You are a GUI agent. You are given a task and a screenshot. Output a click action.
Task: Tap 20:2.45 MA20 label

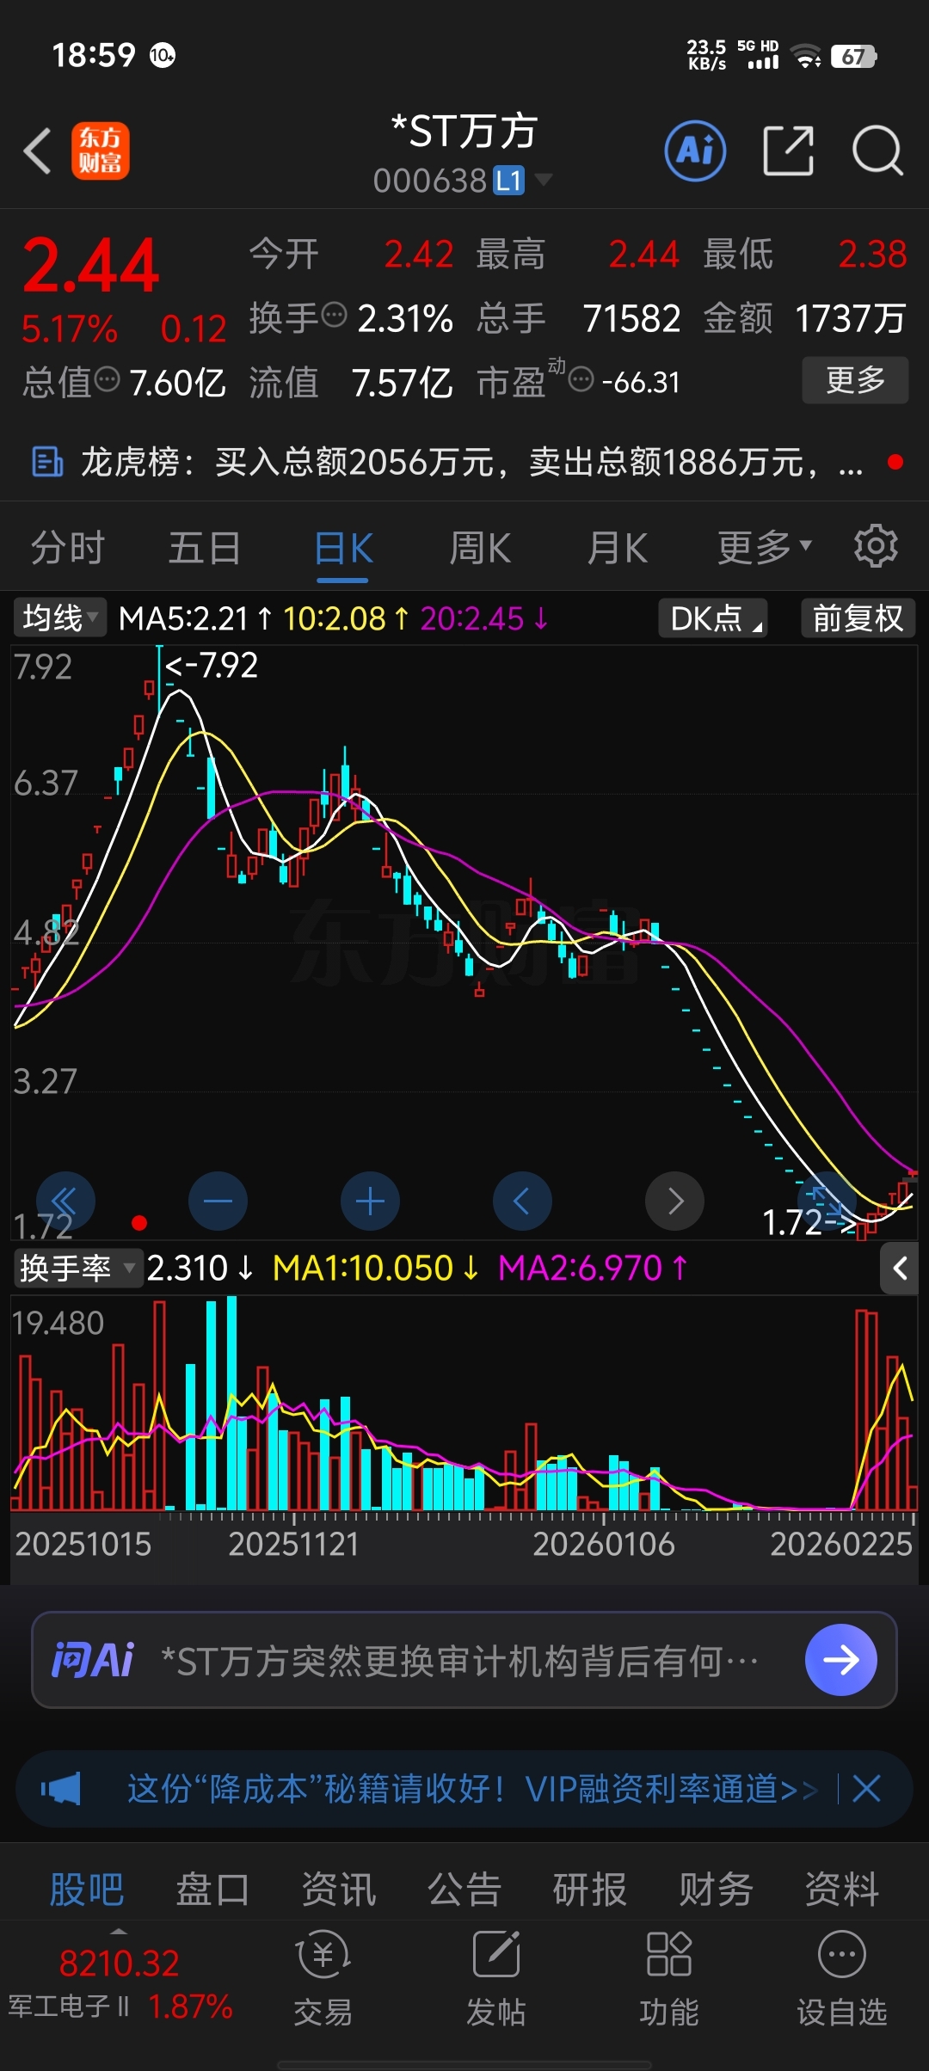click(484, 618)
